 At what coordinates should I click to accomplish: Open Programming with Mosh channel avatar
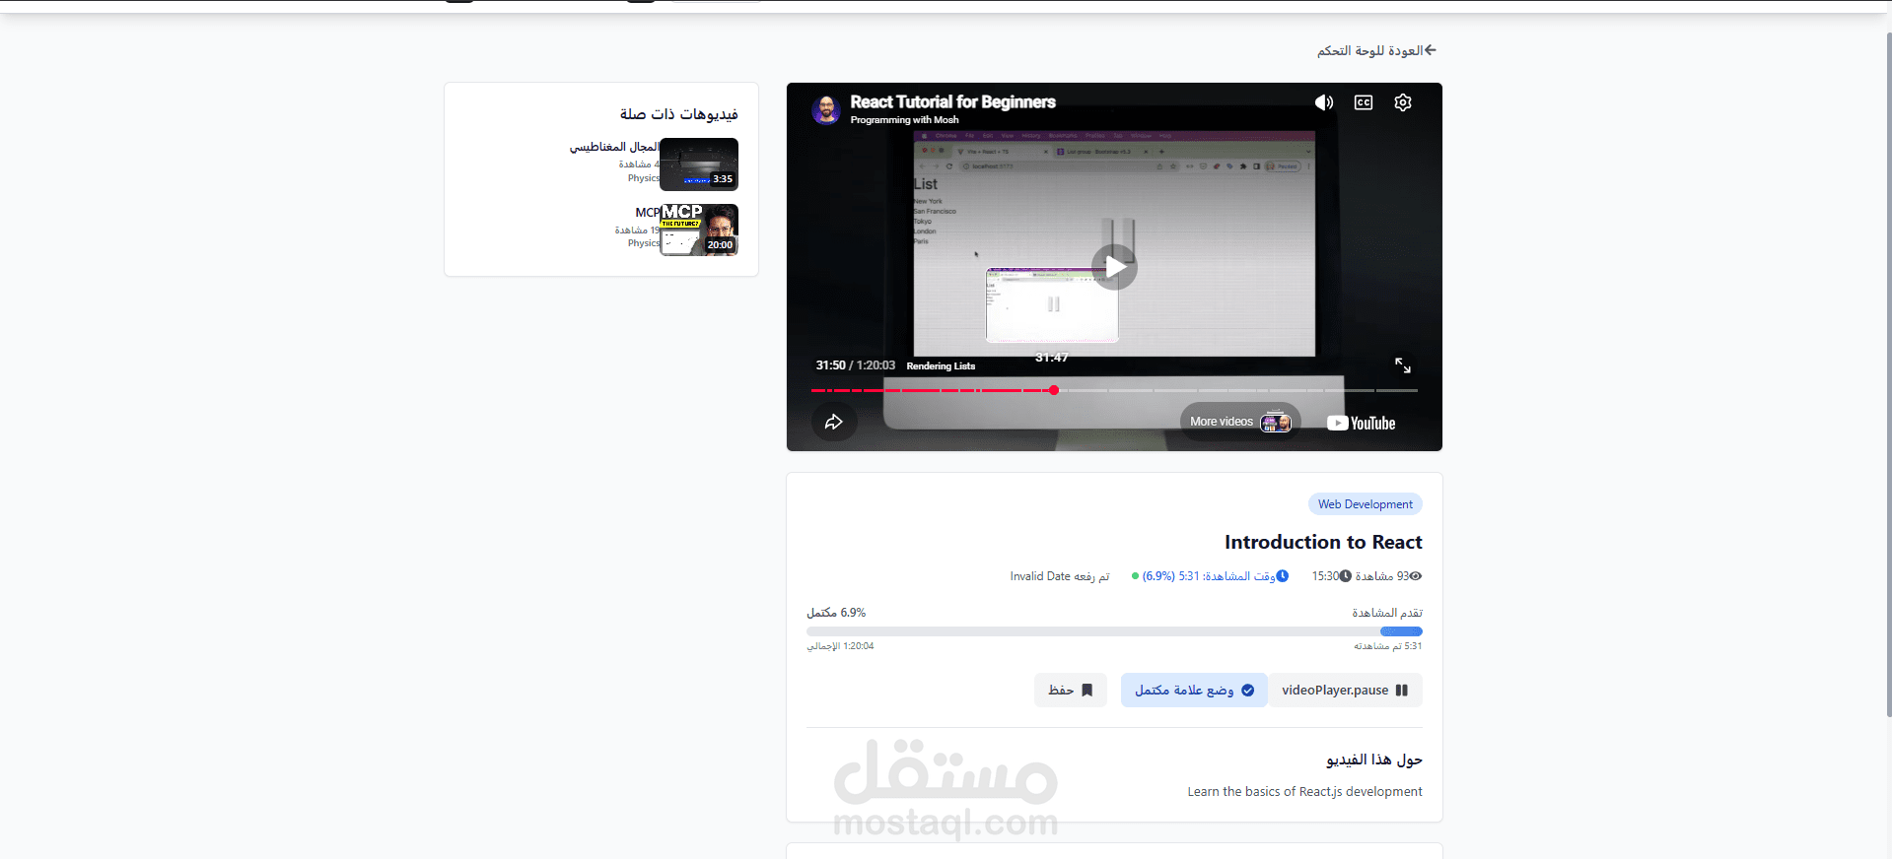pyautogui.click(x=826, y=109)
